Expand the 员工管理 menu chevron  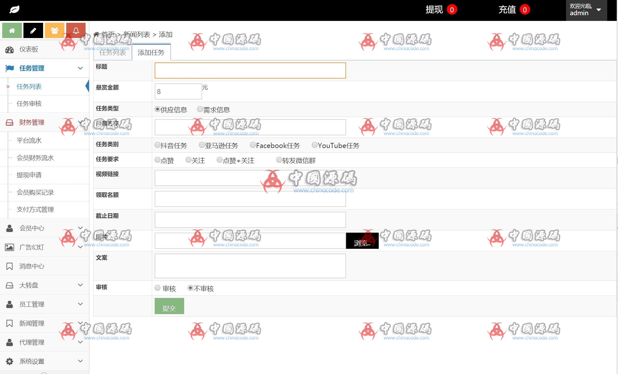[x=80, y=304]
